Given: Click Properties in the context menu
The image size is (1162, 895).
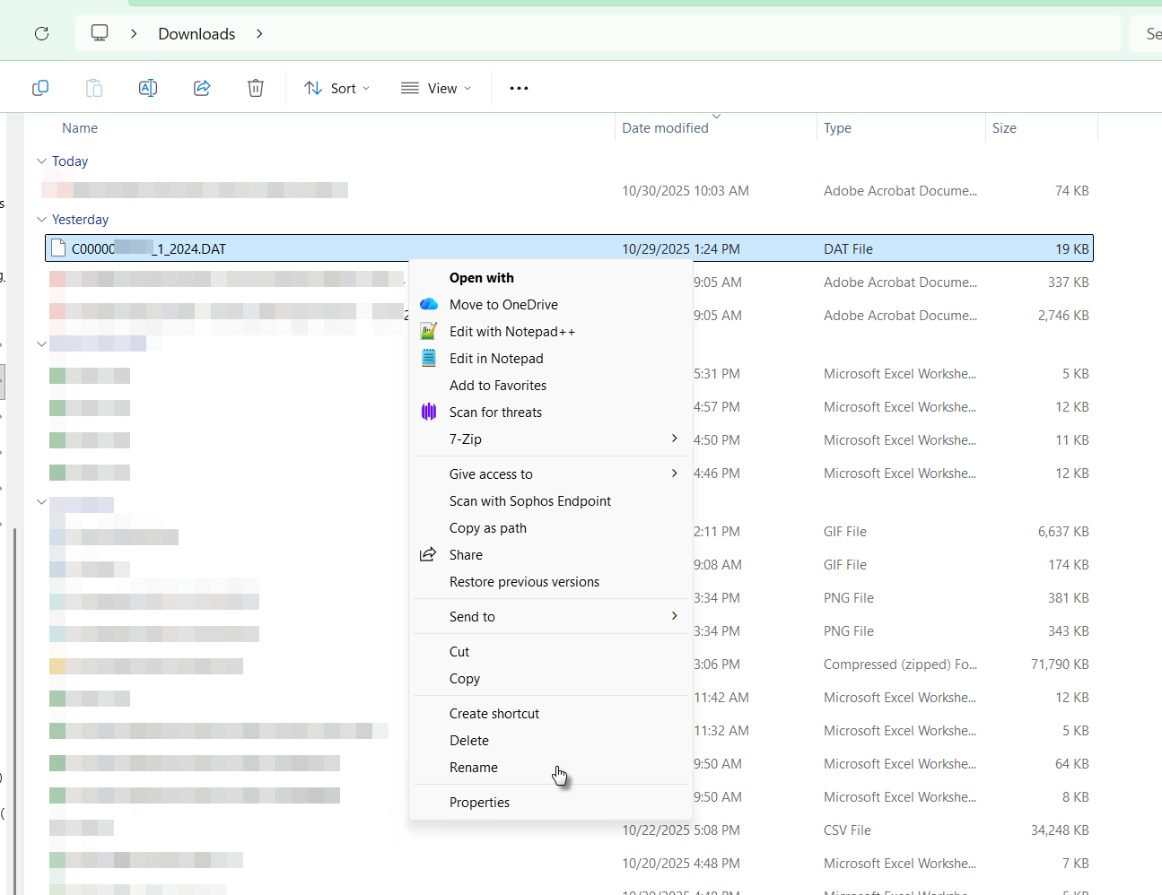Looking at the screenshot, I should pos(479,803).
